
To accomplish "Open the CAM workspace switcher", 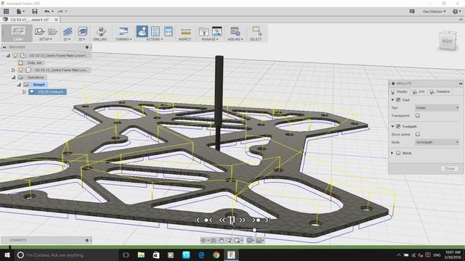I will tap(17, 33).
